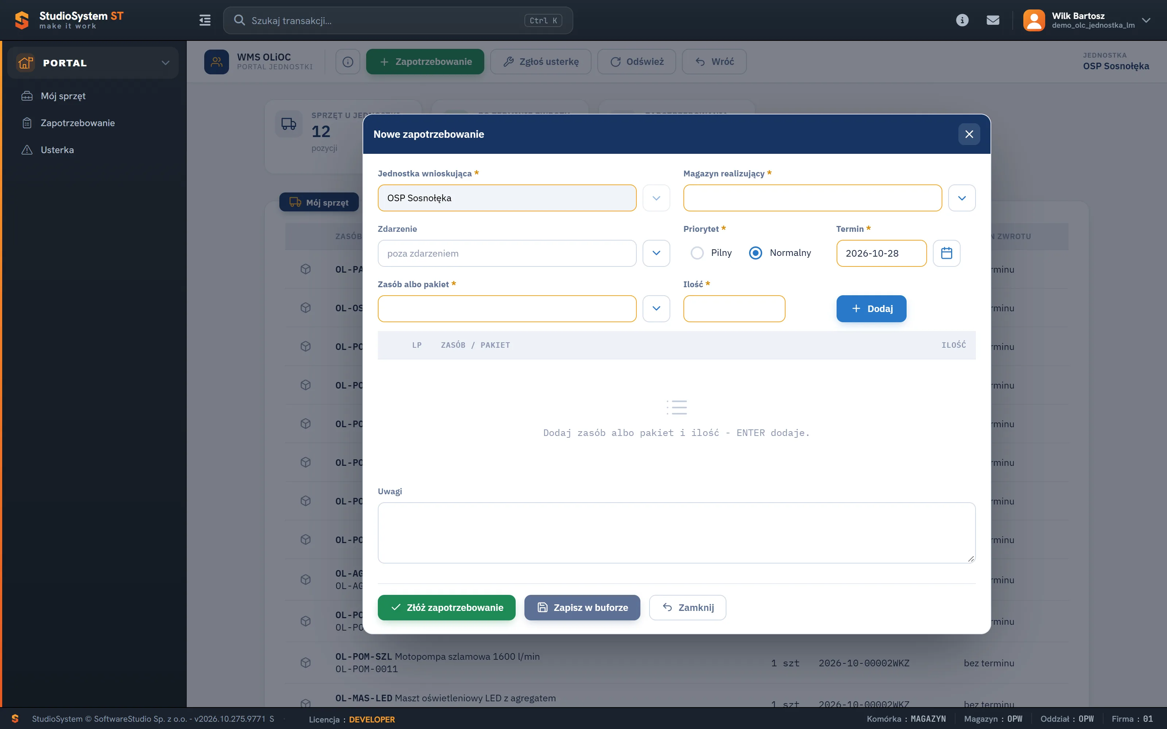This screenshot has width=1167, height=729.
Task: Click the Zasób albo pakiet input field
Action: click(507, 309)
